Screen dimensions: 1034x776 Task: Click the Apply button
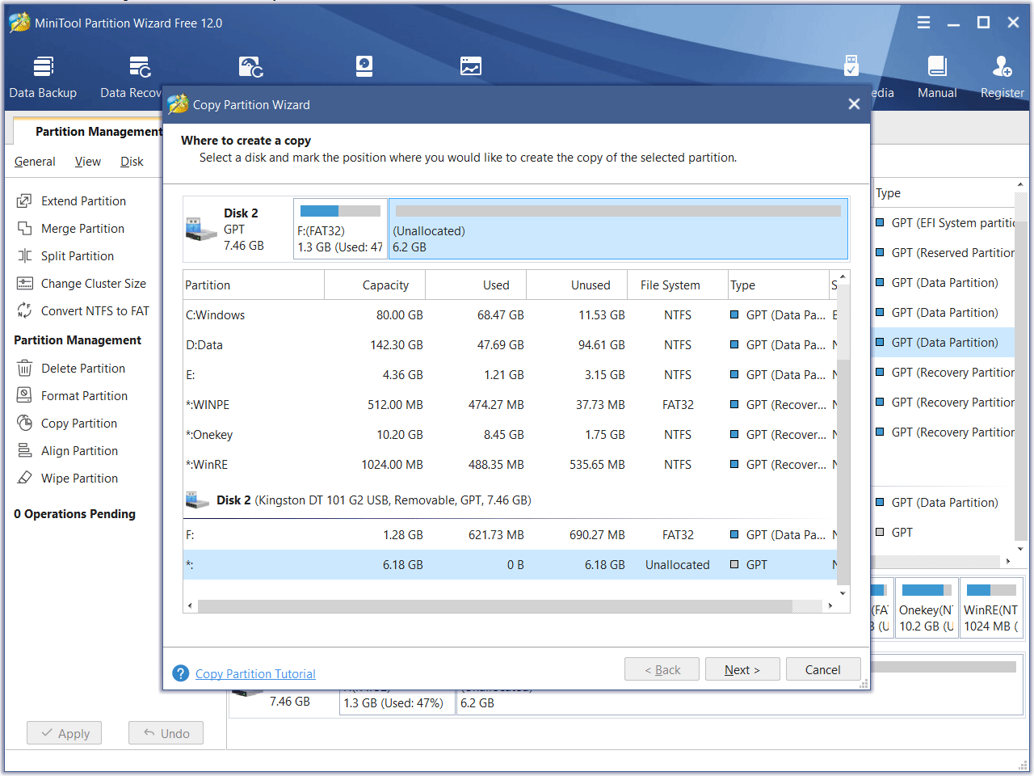[65, 733]
